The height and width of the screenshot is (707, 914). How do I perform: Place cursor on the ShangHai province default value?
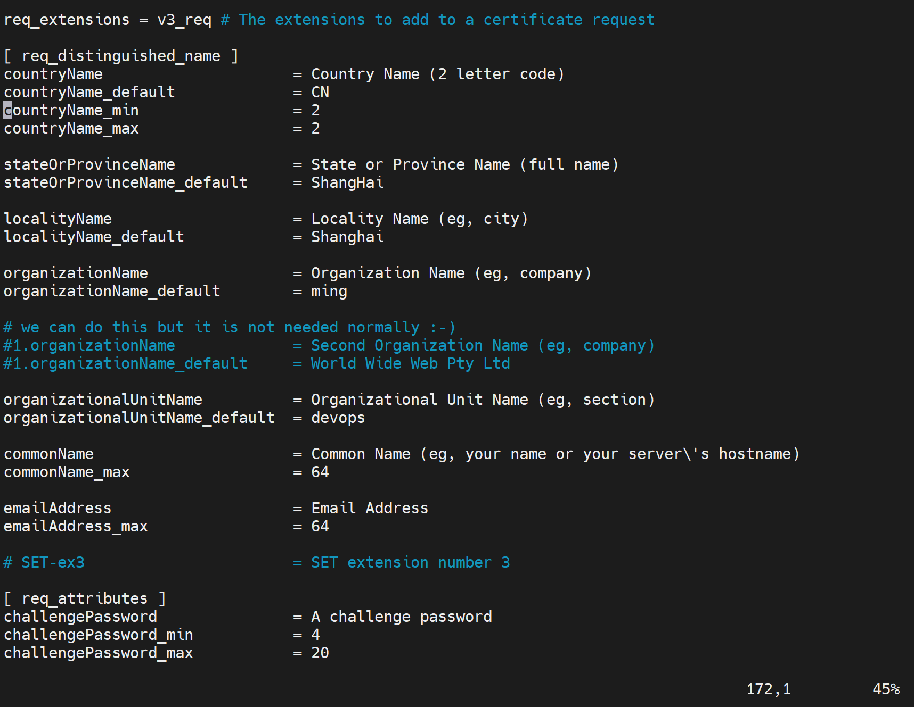[x=347, y=182]
